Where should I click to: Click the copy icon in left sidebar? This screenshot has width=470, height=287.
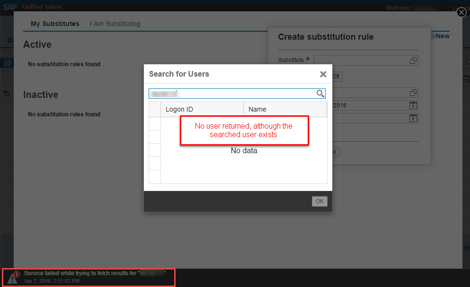[7, 93]
